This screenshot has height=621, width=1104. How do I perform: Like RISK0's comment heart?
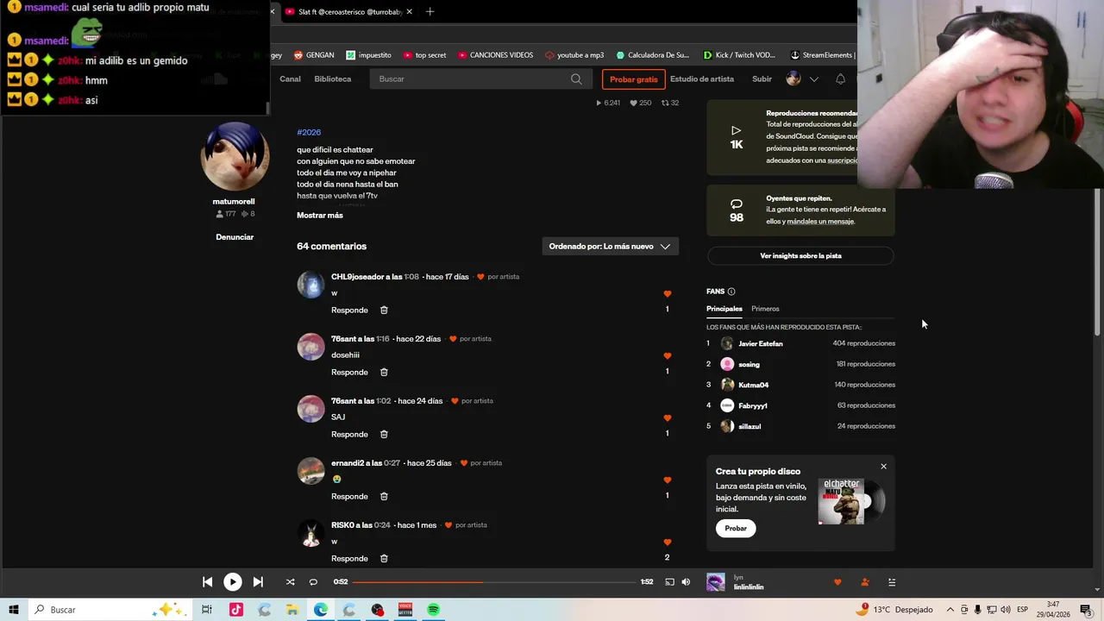point(667,543)
